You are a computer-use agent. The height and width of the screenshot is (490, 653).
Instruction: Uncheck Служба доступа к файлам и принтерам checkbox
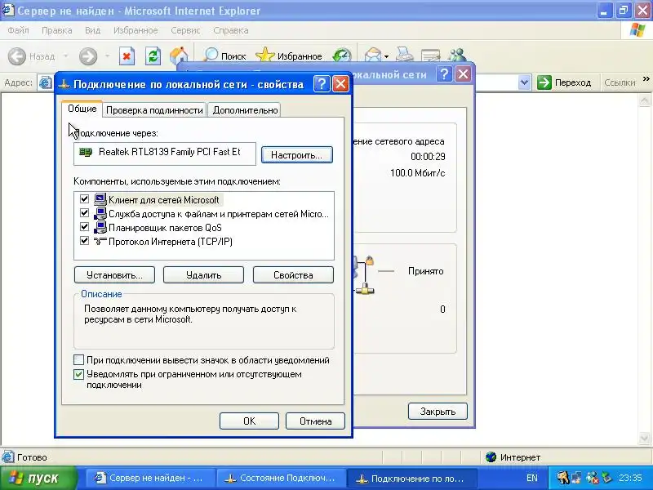(84, 213)
